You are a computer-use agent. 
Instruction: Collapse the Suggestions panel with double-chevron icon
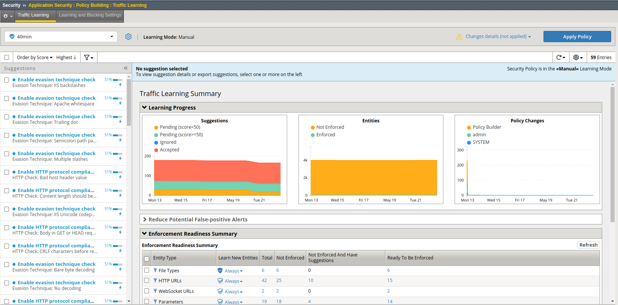point(126,68)
